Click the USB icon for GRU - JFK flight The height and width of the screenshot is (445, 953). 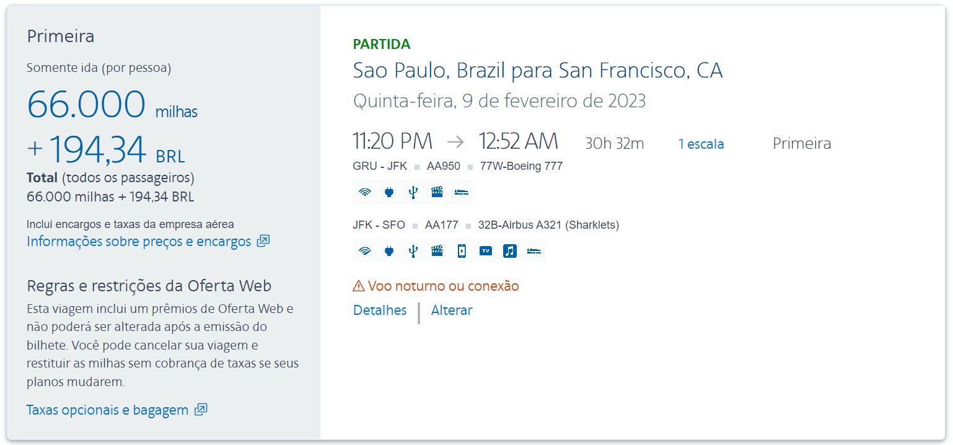pos(413,192)
